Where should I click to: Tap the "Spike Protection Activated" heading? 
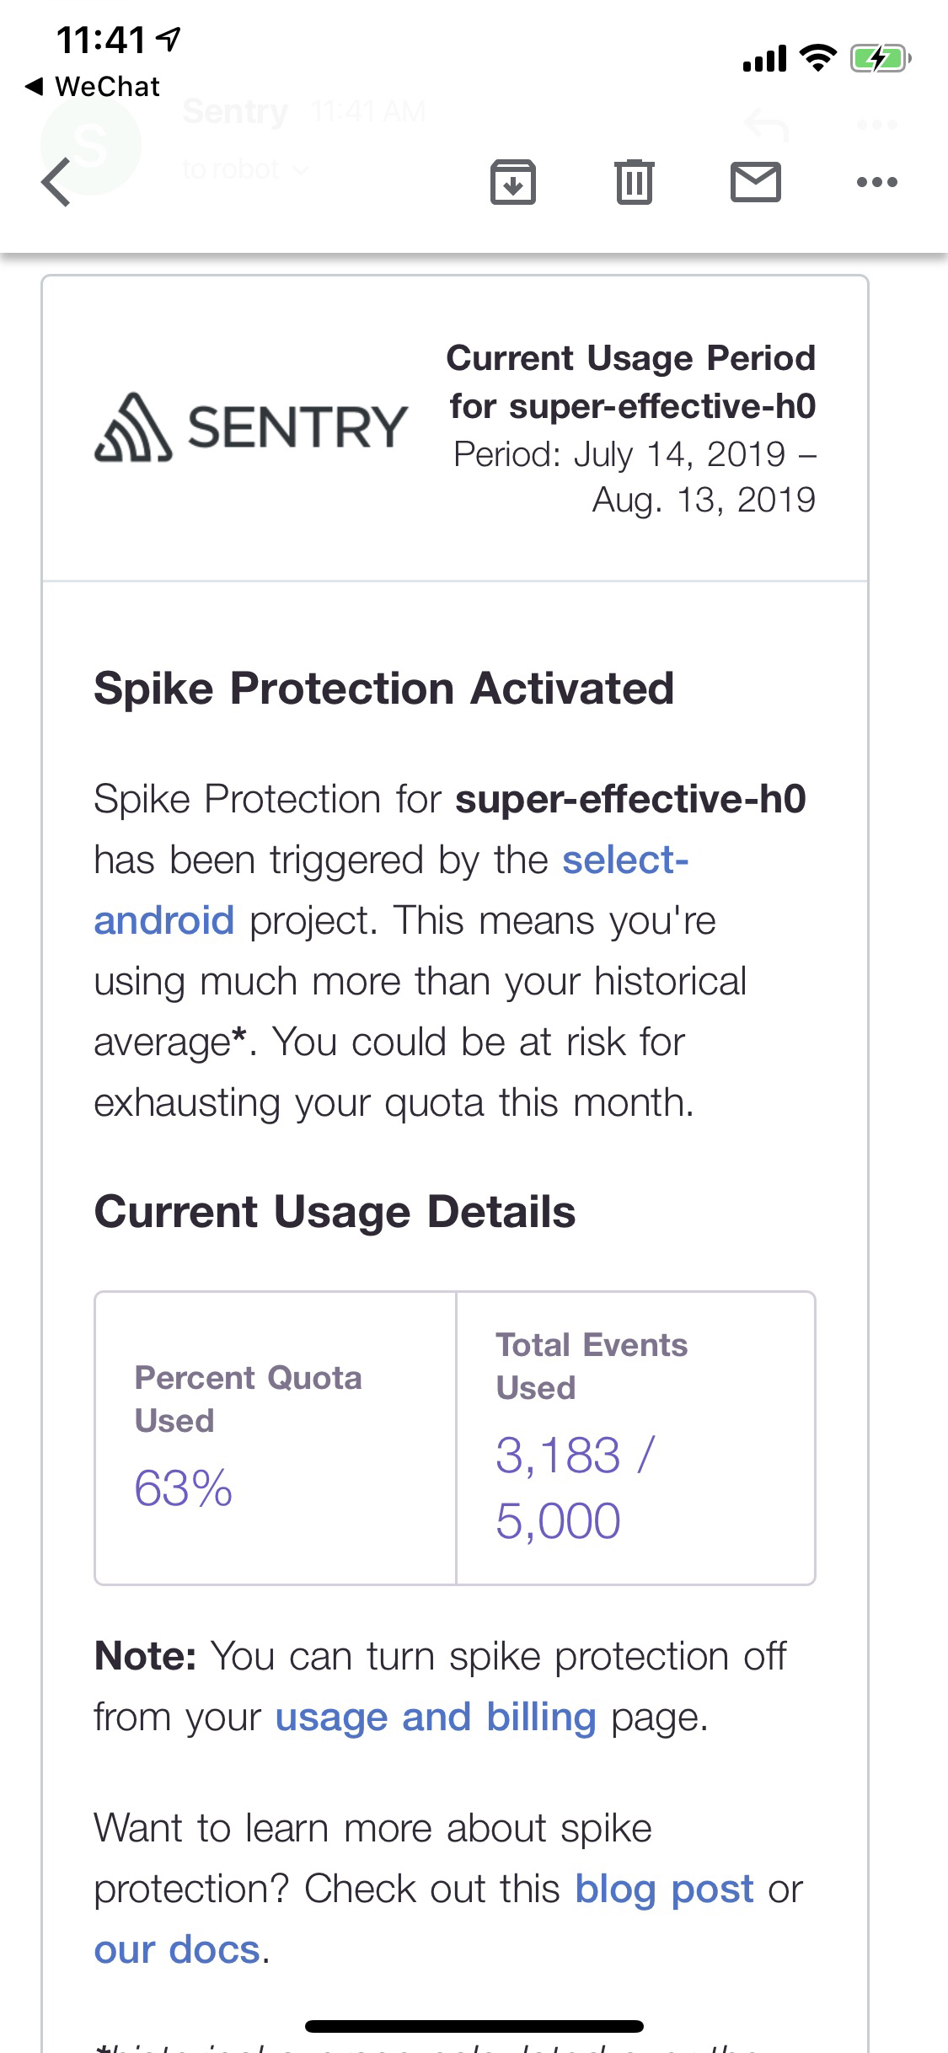(x=383, y=689)
